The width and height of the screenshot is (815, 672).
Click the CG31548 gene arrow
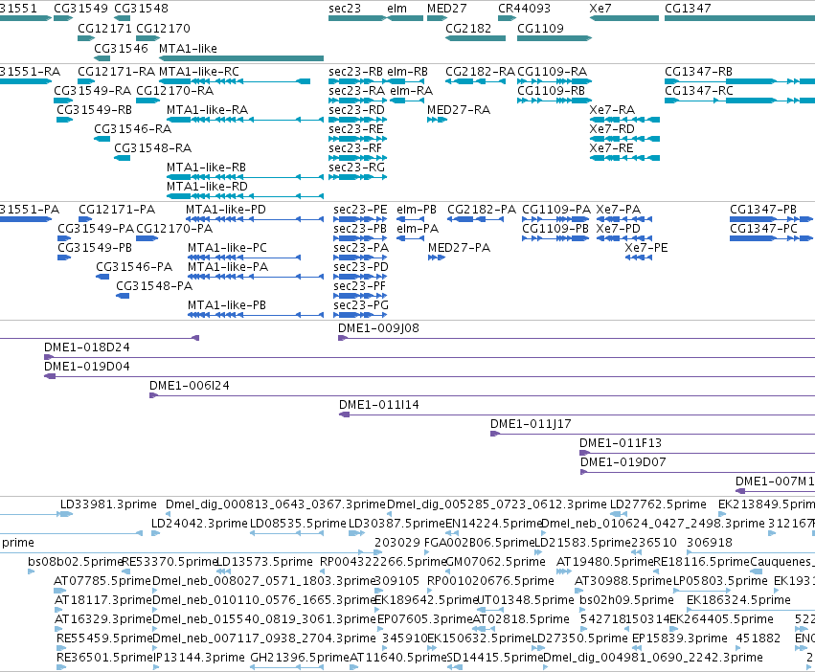[x=123, y=18]
